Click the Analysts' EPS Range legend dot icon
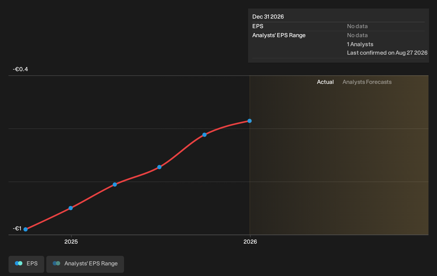Image resolution: width=437 pixels, height=276 pixels. (56, 263)
